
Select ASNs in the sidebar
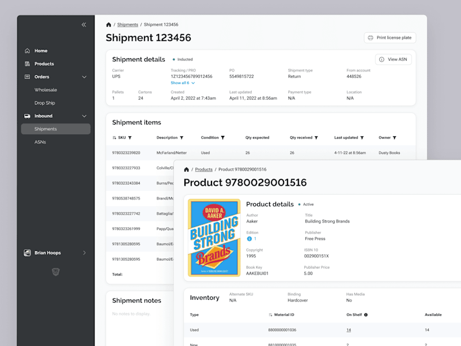point(40,142)
